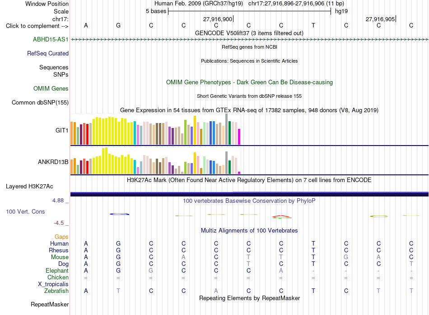Click the 27,916,900 position marker
This screenshot has height=315, width=429.
pos(218,19)
